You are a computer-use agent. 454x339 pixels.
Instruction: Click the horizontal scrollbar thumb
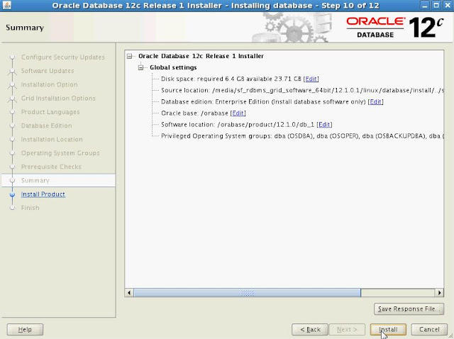[x=248, y=293]
